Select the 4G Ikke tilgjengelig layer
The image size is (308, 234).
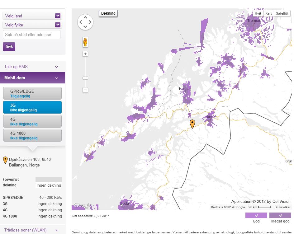tap(32, 121)
